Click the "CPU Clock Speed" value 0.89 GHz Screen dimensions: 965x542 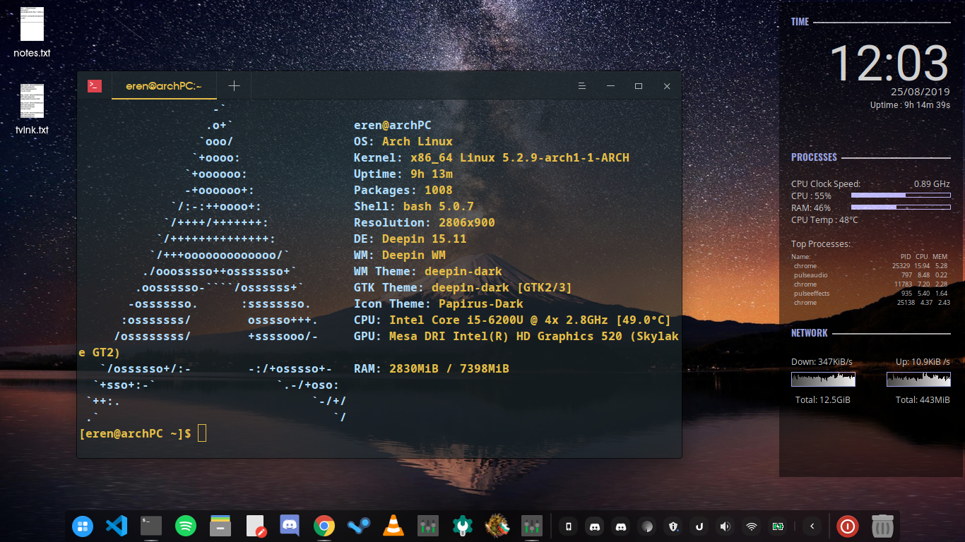[932, 183]
